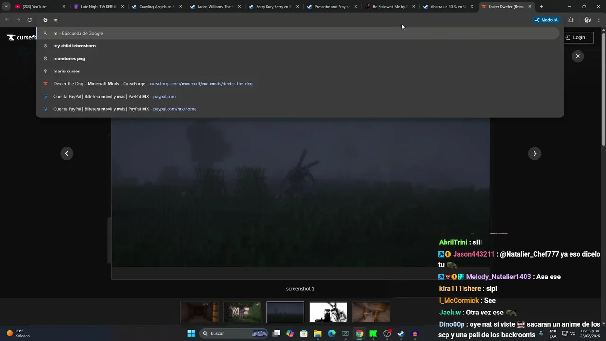The width and height of the screenshot is (606, 341).
Task: Go to previous gallery screenshot
Action: (x=67, y=153)
